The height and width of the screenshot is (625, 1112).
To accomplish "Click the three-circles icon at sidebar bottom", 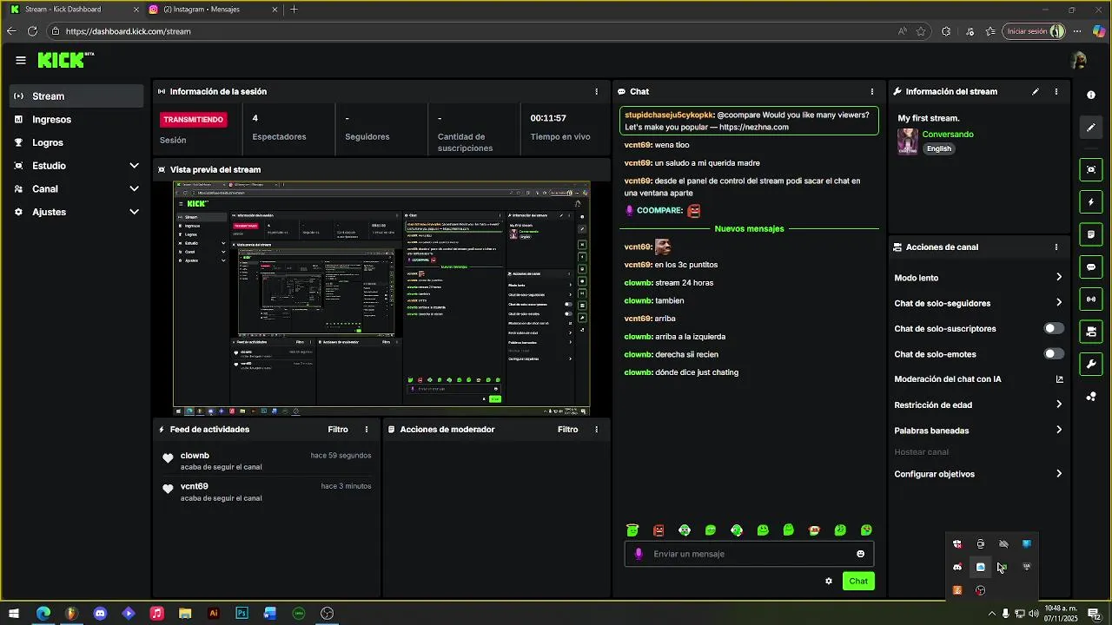I will [x=1091, y=397].
